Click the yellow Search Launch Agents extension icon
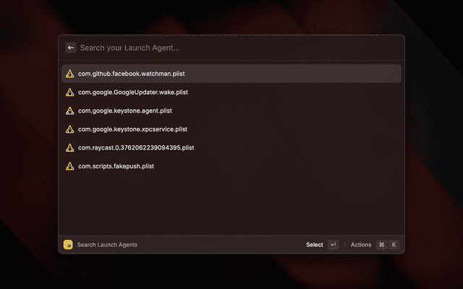This screenshot has height=289, width=463. point(68,245)
